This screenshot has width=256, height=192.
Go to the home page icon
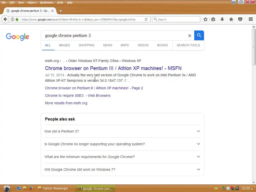tap(231, 19)
